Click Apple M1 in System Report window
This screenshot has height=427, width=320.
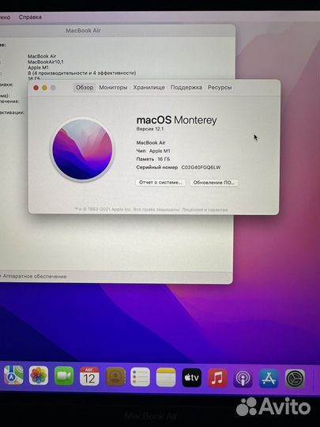coord(39,67)
